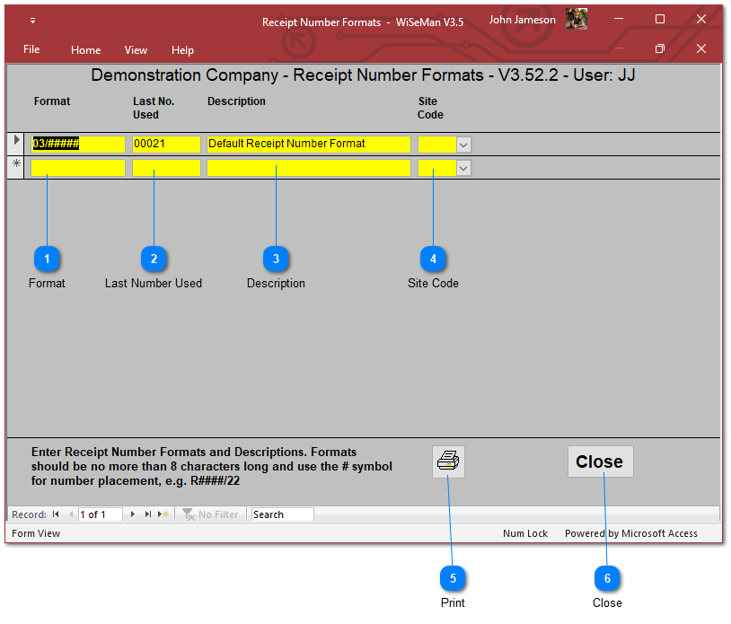Expand Site Code dropdown for first row
Screen dimensions: 731x624
click(463, 144)
